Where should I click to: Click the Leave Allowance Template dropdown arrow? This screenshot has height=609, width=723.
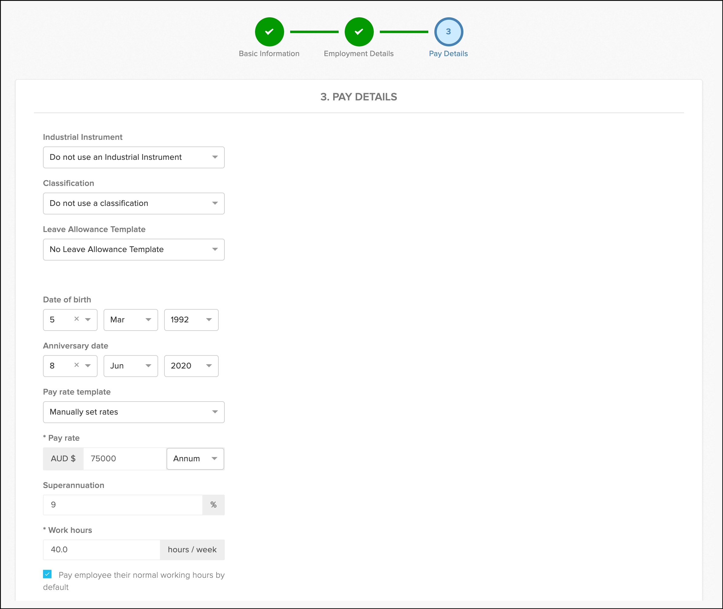215,250
